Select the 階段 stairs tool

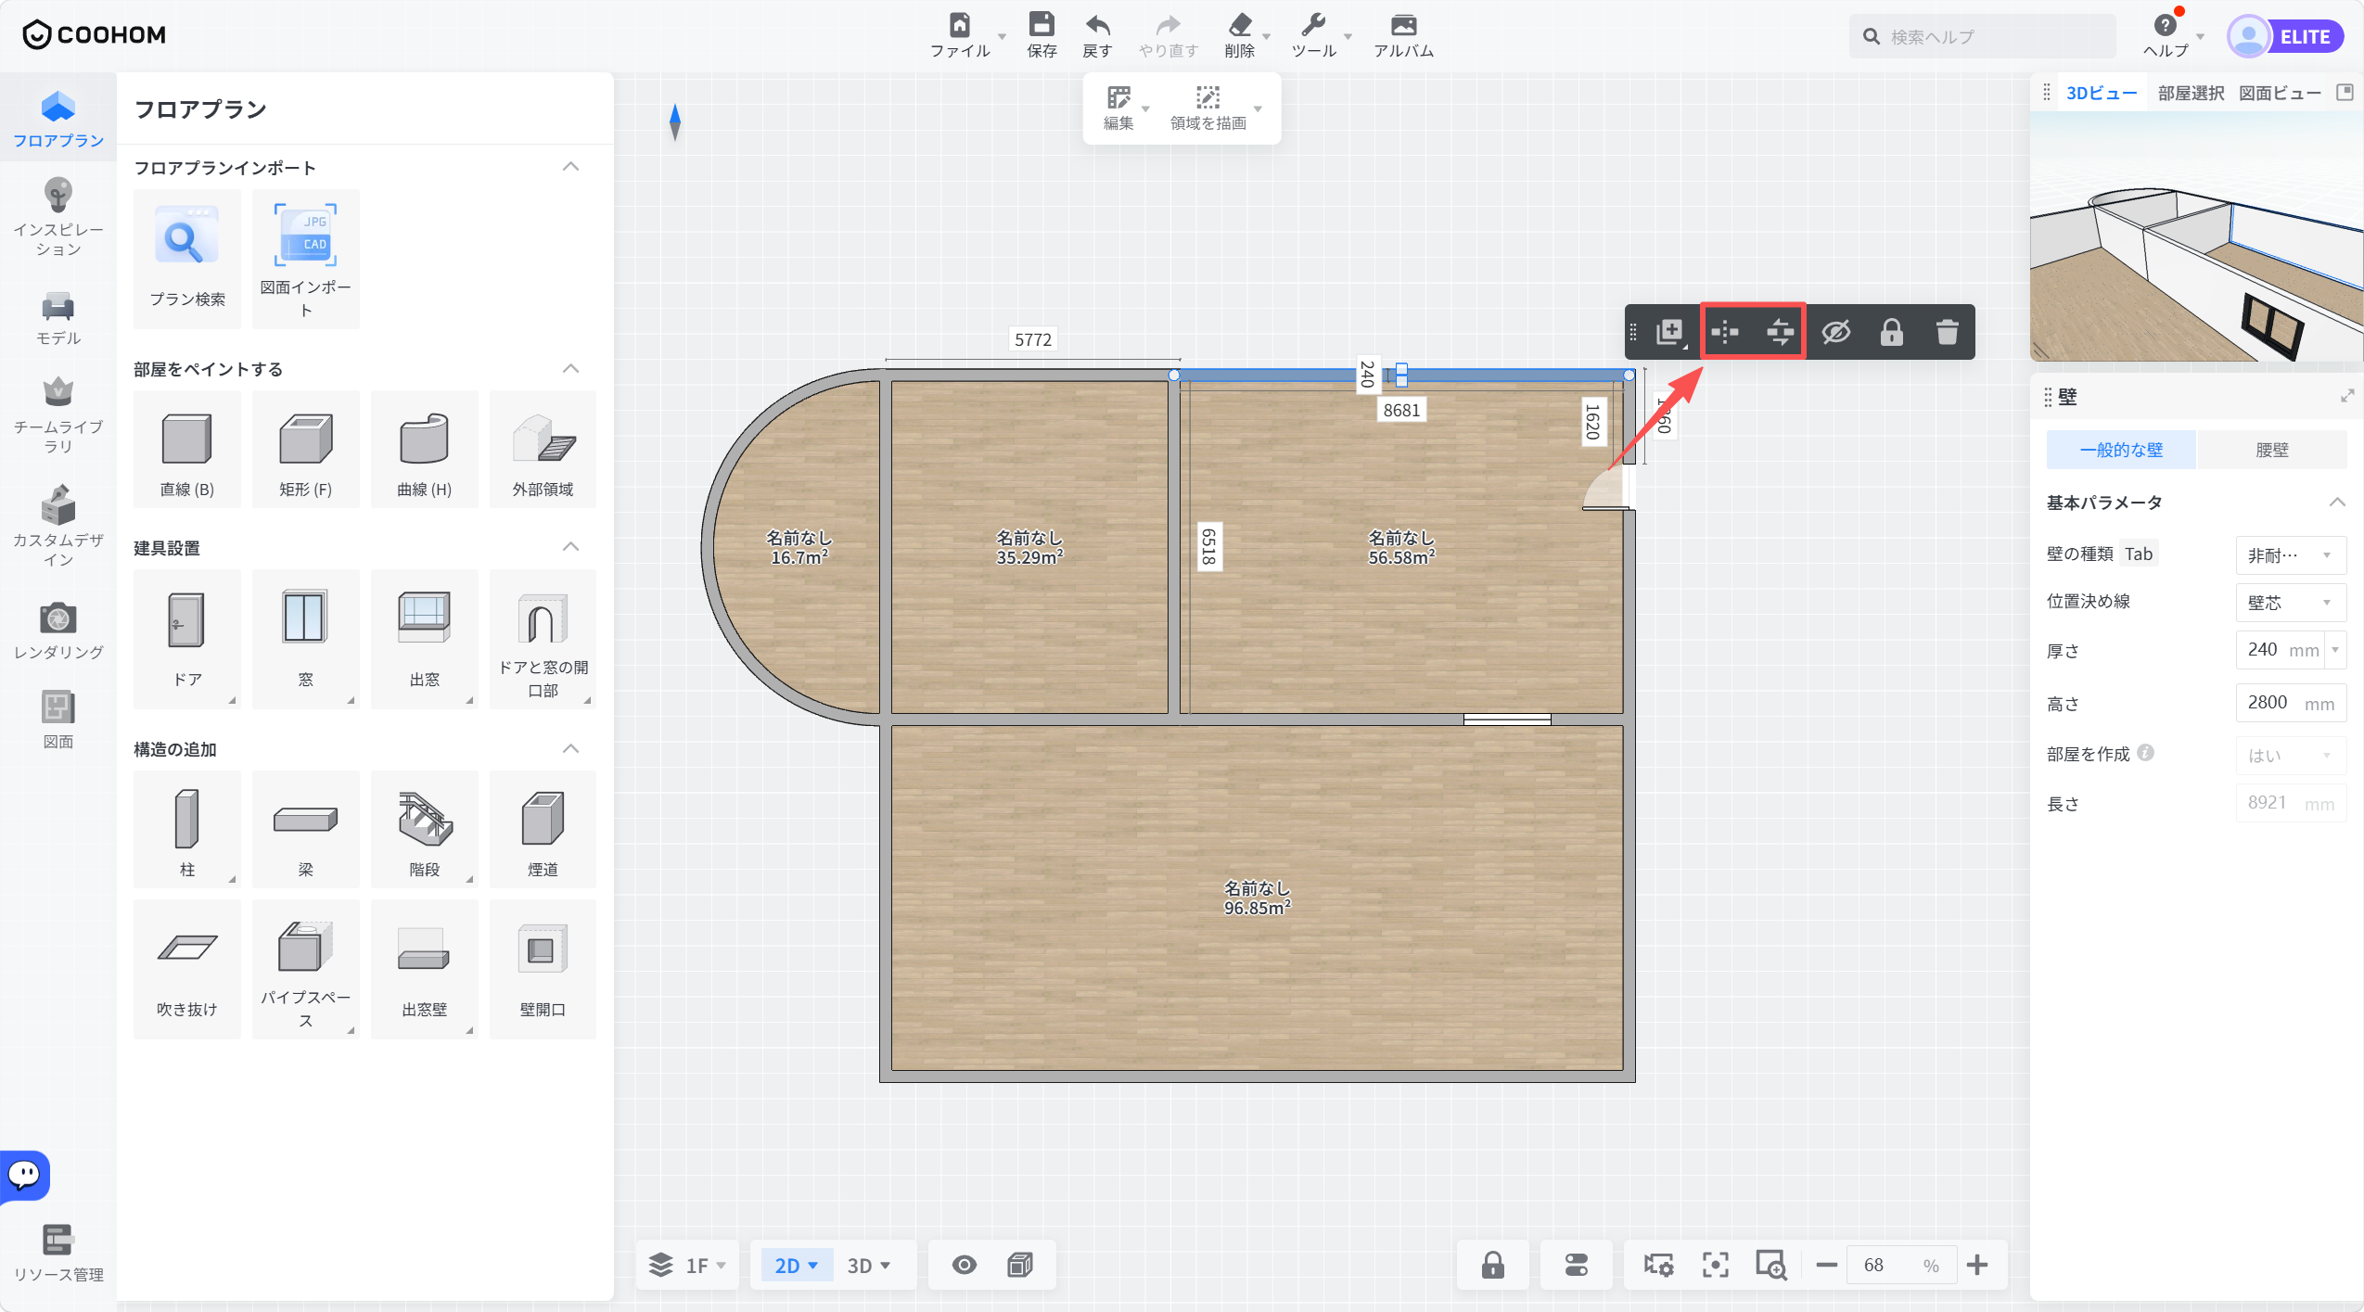pyautogui.click(x=425, y=830)
